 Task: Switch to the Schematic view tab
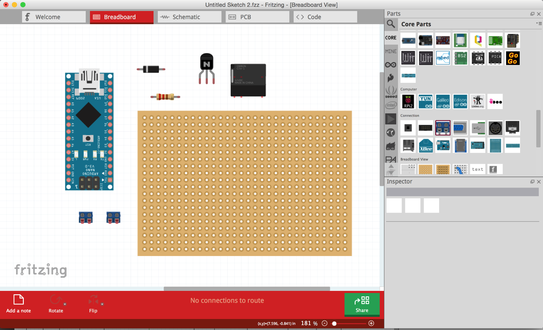189,17
